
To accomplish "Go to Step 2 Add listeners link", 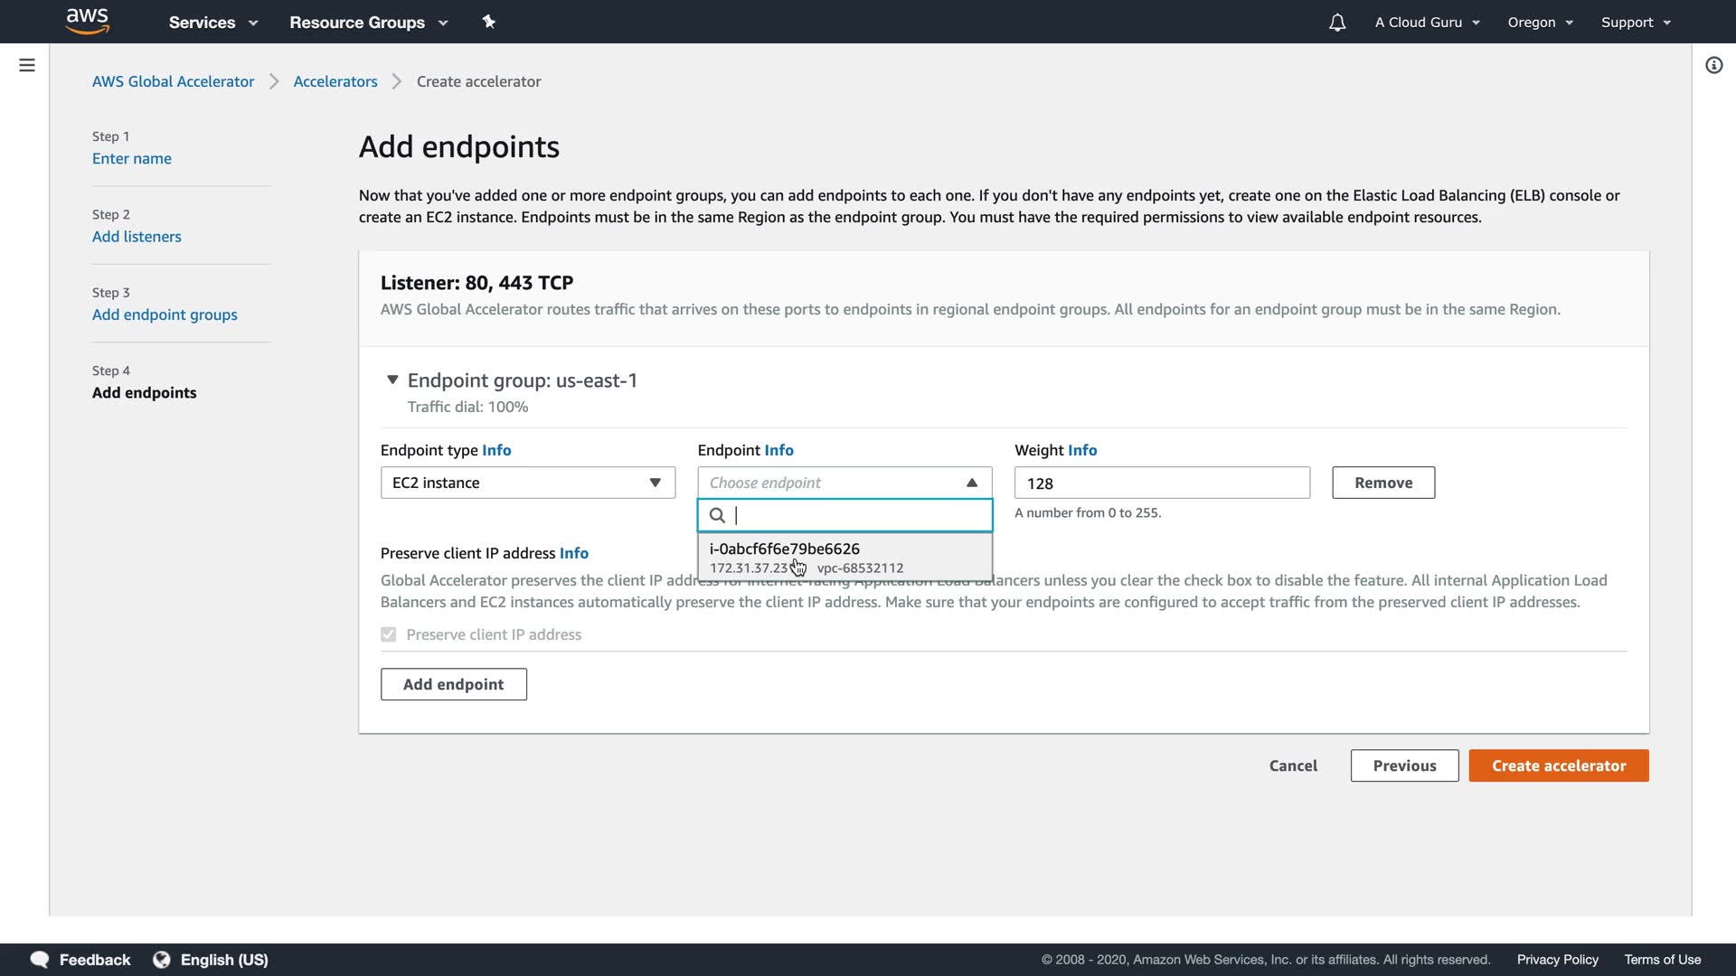I will [137, 237].
